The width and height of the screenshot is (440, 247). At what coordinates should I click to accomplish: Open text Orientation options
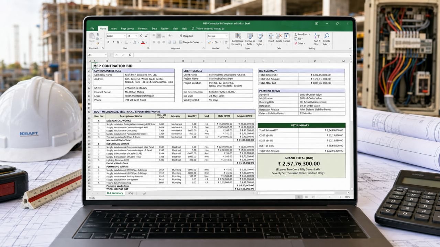170,36
